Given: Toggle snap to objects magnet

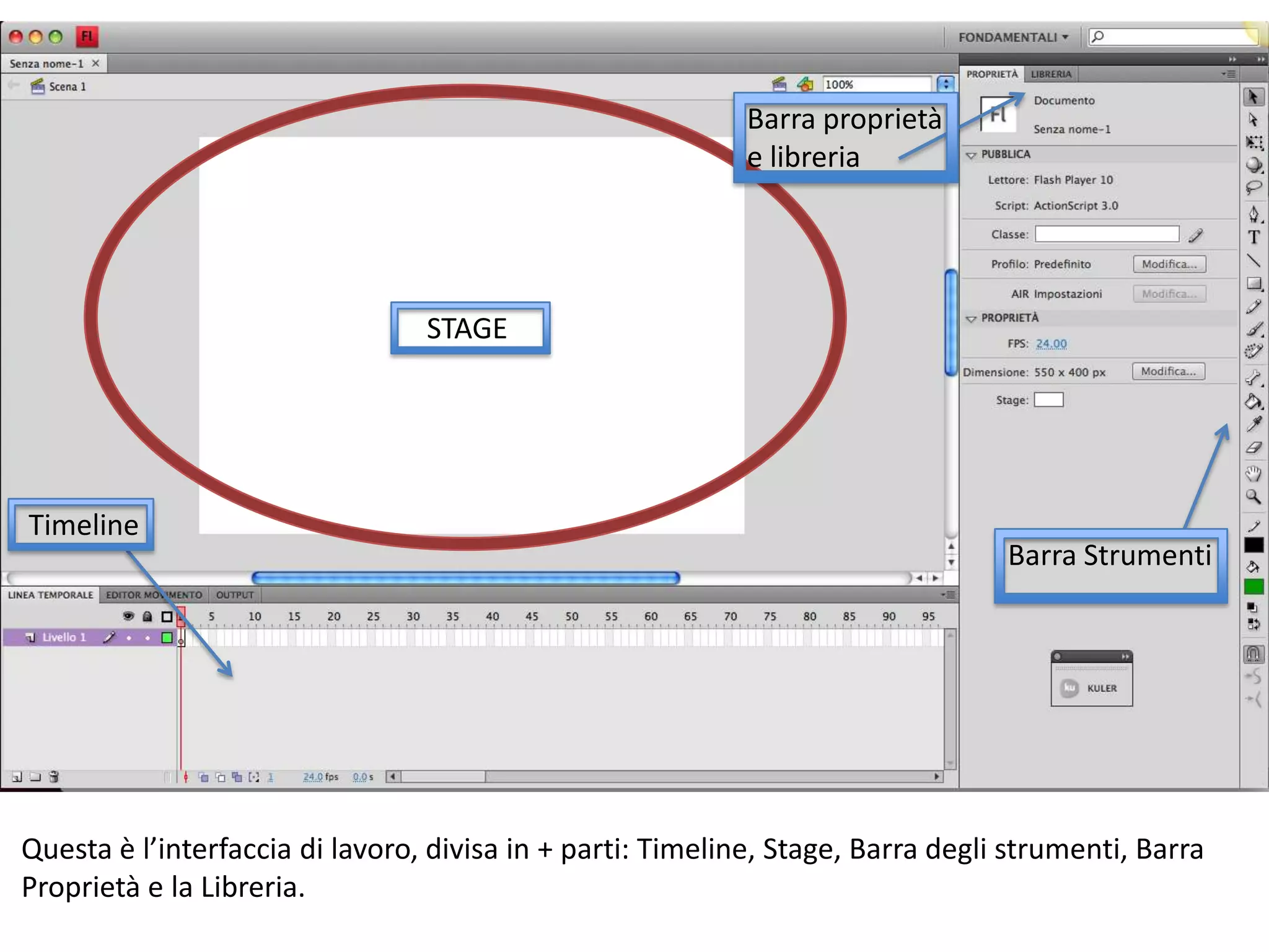Looking at the screenshot, I should pyautogui.click(x=1254, y=653).
